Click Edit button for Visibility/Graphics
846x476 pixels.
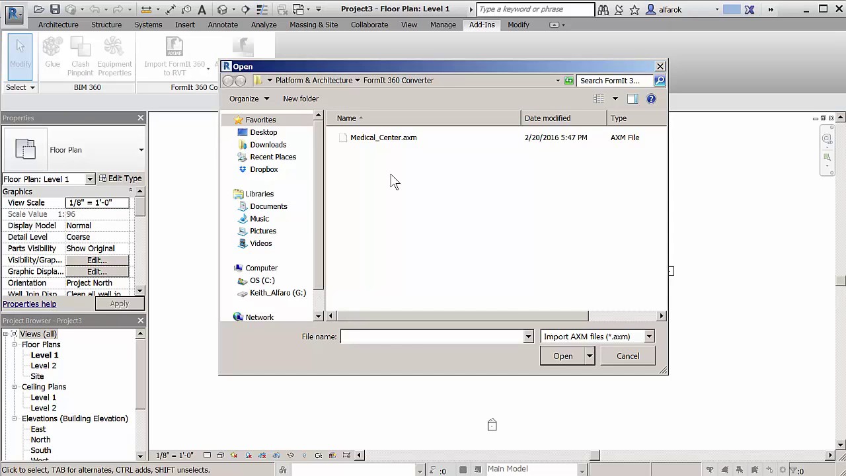pyautogui.click(x=97, y=260)
